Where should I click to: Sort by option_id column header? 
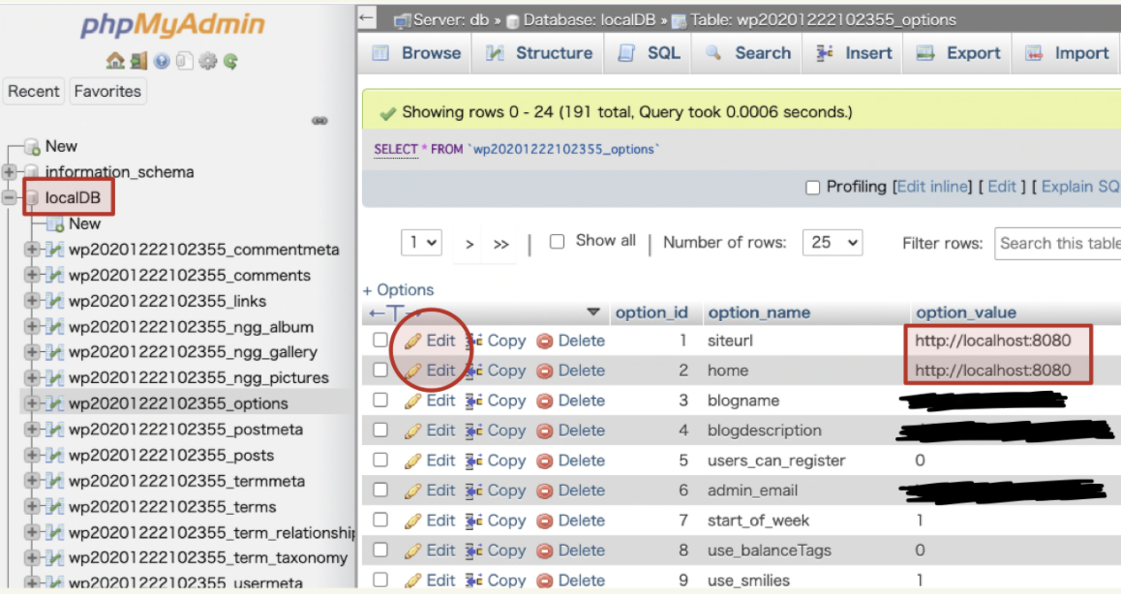[651, 312]
